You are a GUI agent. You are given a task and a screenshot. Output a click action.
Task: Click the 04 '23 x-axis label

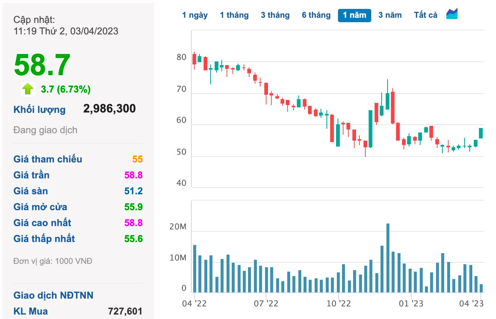point(472,303)
